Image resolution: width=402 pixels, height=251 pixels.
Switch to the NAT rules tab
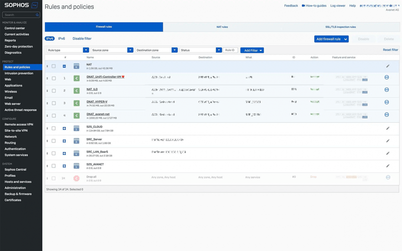[x=222, y=27]
